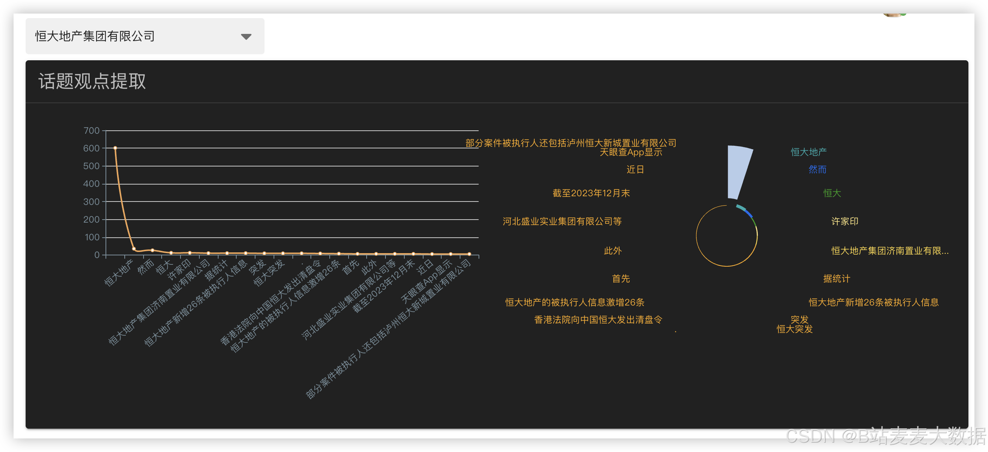This screenshot has height=452, width=988.
Task: Click the 然而 blue pie label
Action: tap(817, 169)
